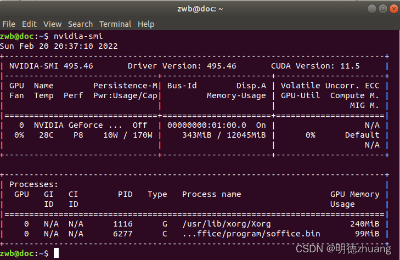Click the Volatile Uncorr. ECC header
The image size is (400, 260).
click(330, 86)
